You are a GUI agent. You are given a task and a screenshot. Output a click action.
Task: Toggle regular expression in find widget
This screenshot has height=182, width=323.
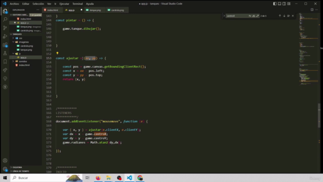tap(257, 16)
